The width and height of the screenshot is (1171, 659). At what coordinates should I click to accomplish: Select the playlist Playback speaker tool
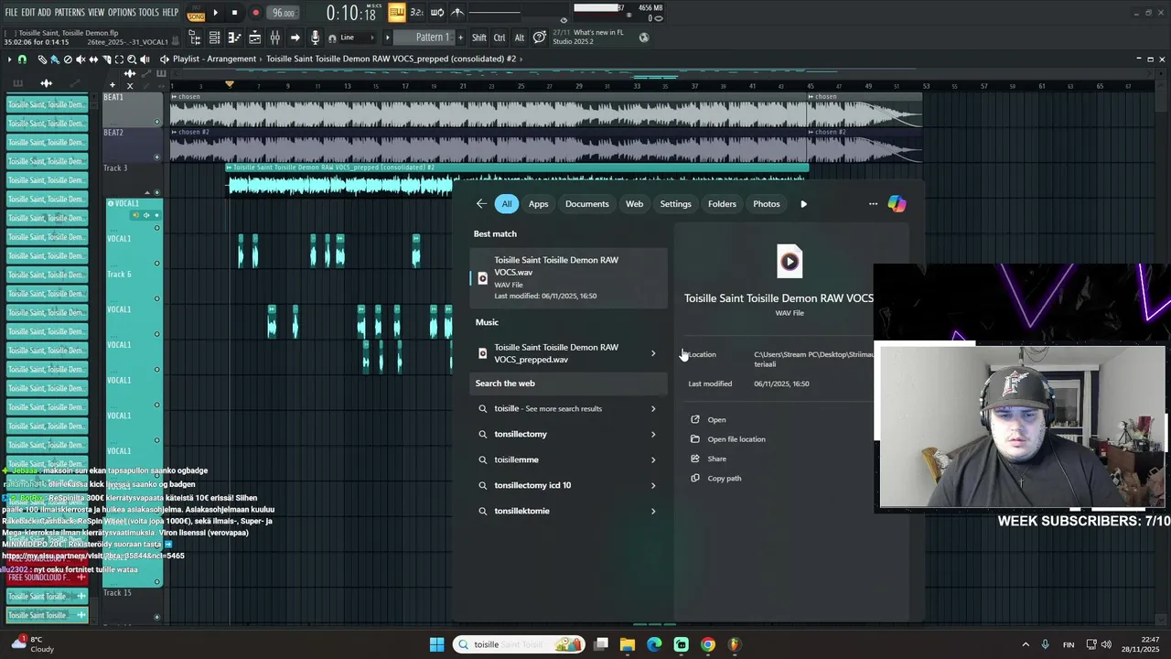pyautogui.click(x=145, y=59)
